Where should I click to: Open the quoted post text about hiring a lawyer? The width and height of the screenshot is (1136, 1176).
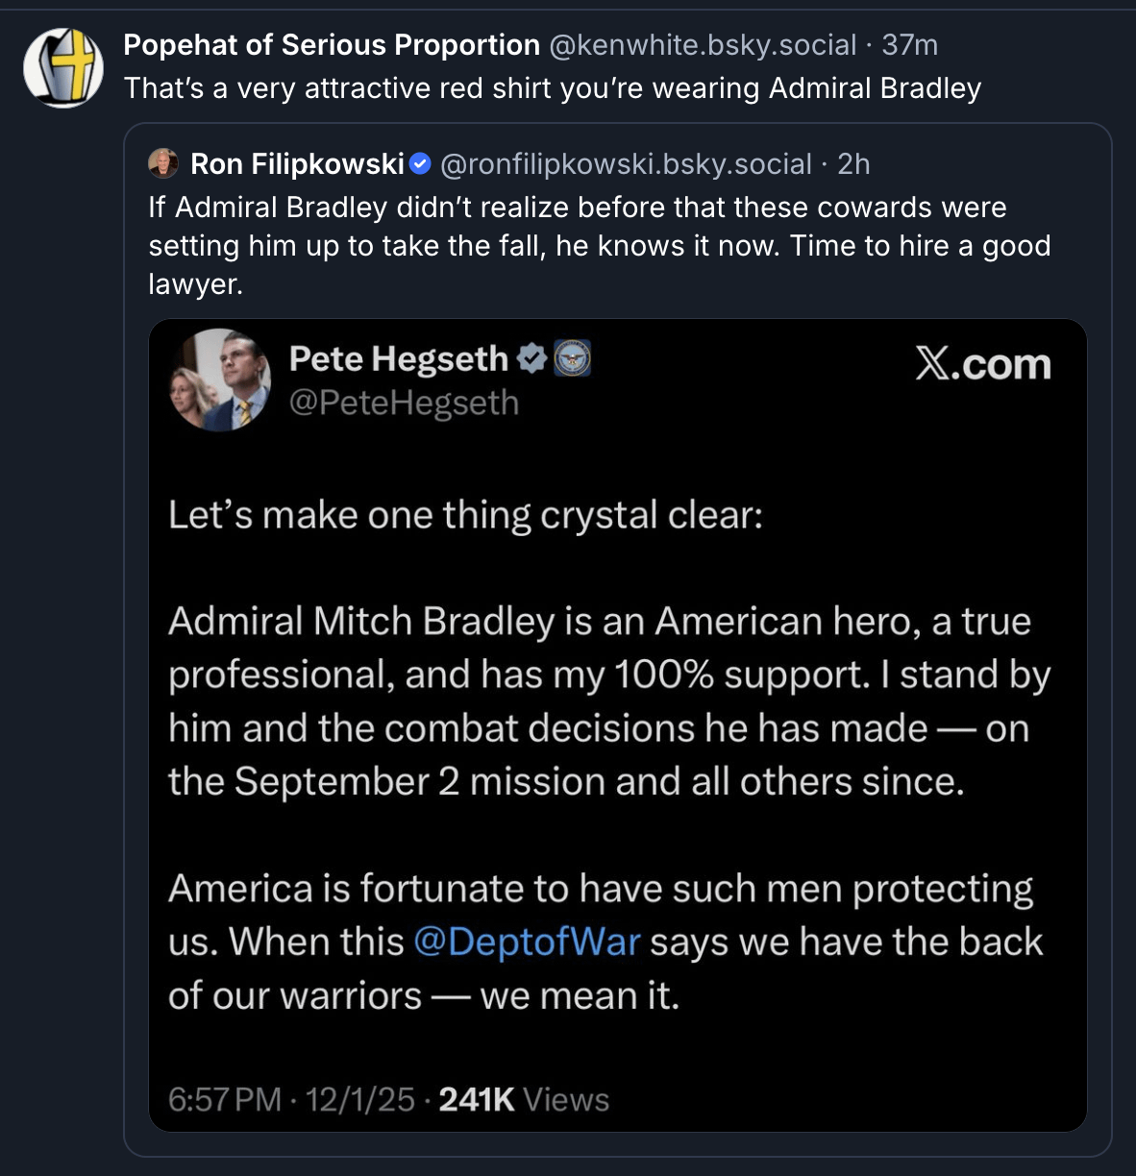click(599, 245)
